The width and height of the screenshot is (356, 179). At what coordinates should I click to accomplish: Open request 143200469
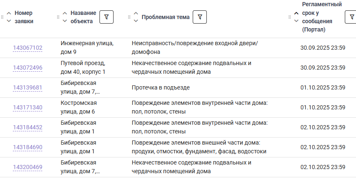(28, 167)
